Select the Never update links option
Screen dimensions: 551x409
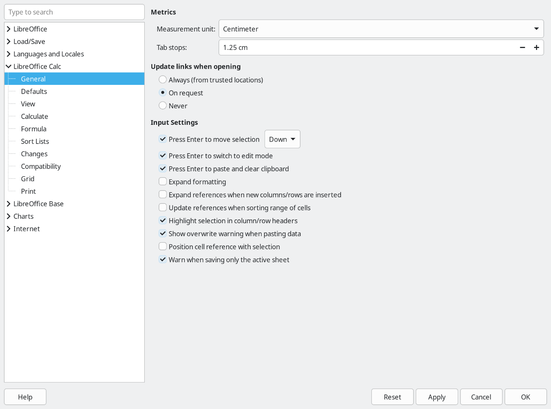[x=163, y=106]
